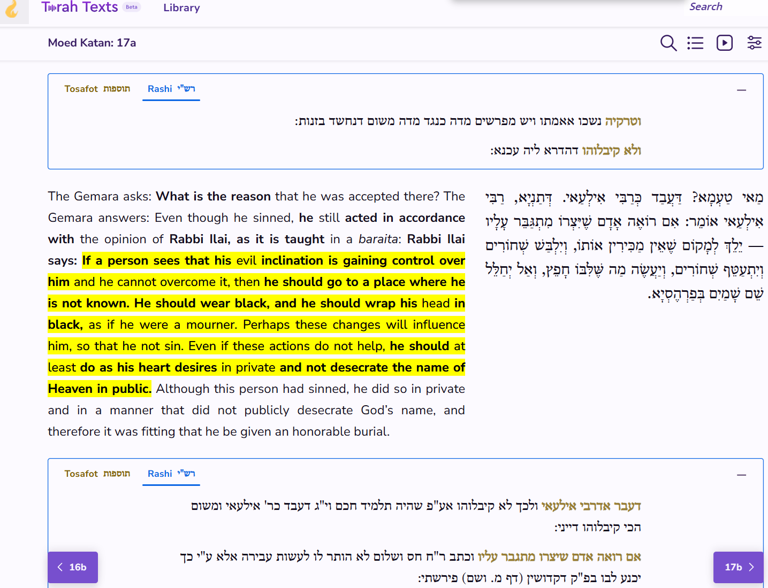This screenshot has width=768, height=588.
Task: Select the Tosafot tab in lower commentary
Action: 97,474
